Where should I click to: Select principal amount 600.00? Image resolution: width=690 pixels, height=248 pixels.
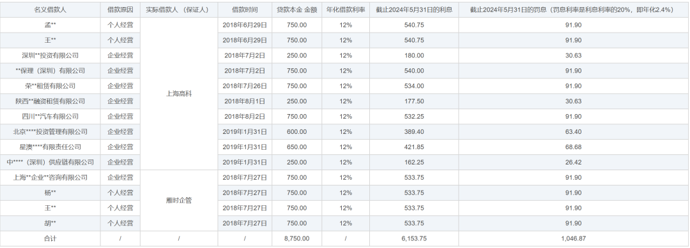(x=296, y=132)
